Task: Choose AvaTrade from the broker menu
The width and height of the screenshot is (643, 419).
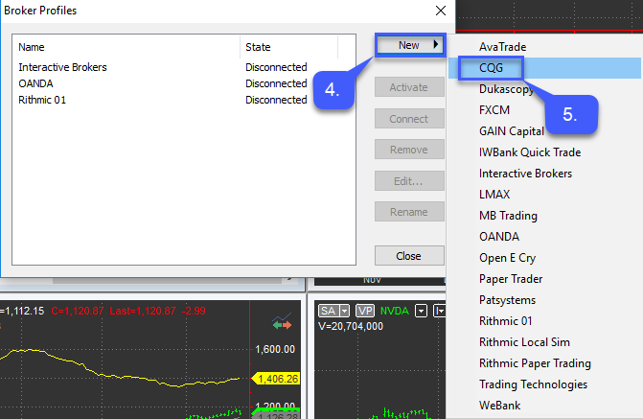Action: click(x=502, y=46)
